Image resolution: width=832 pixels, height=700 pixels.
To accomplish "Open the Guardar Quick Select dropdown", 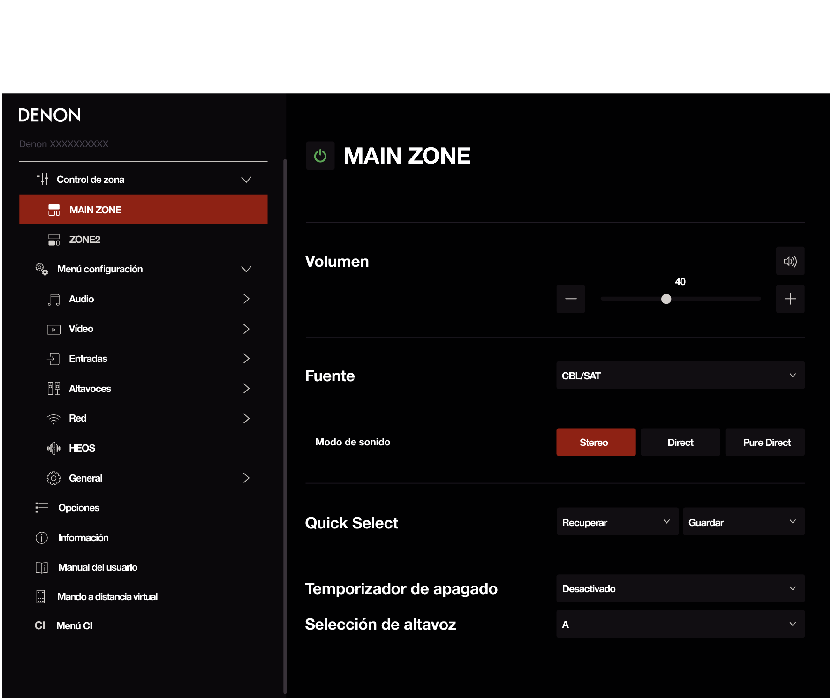I will (744, 522).
